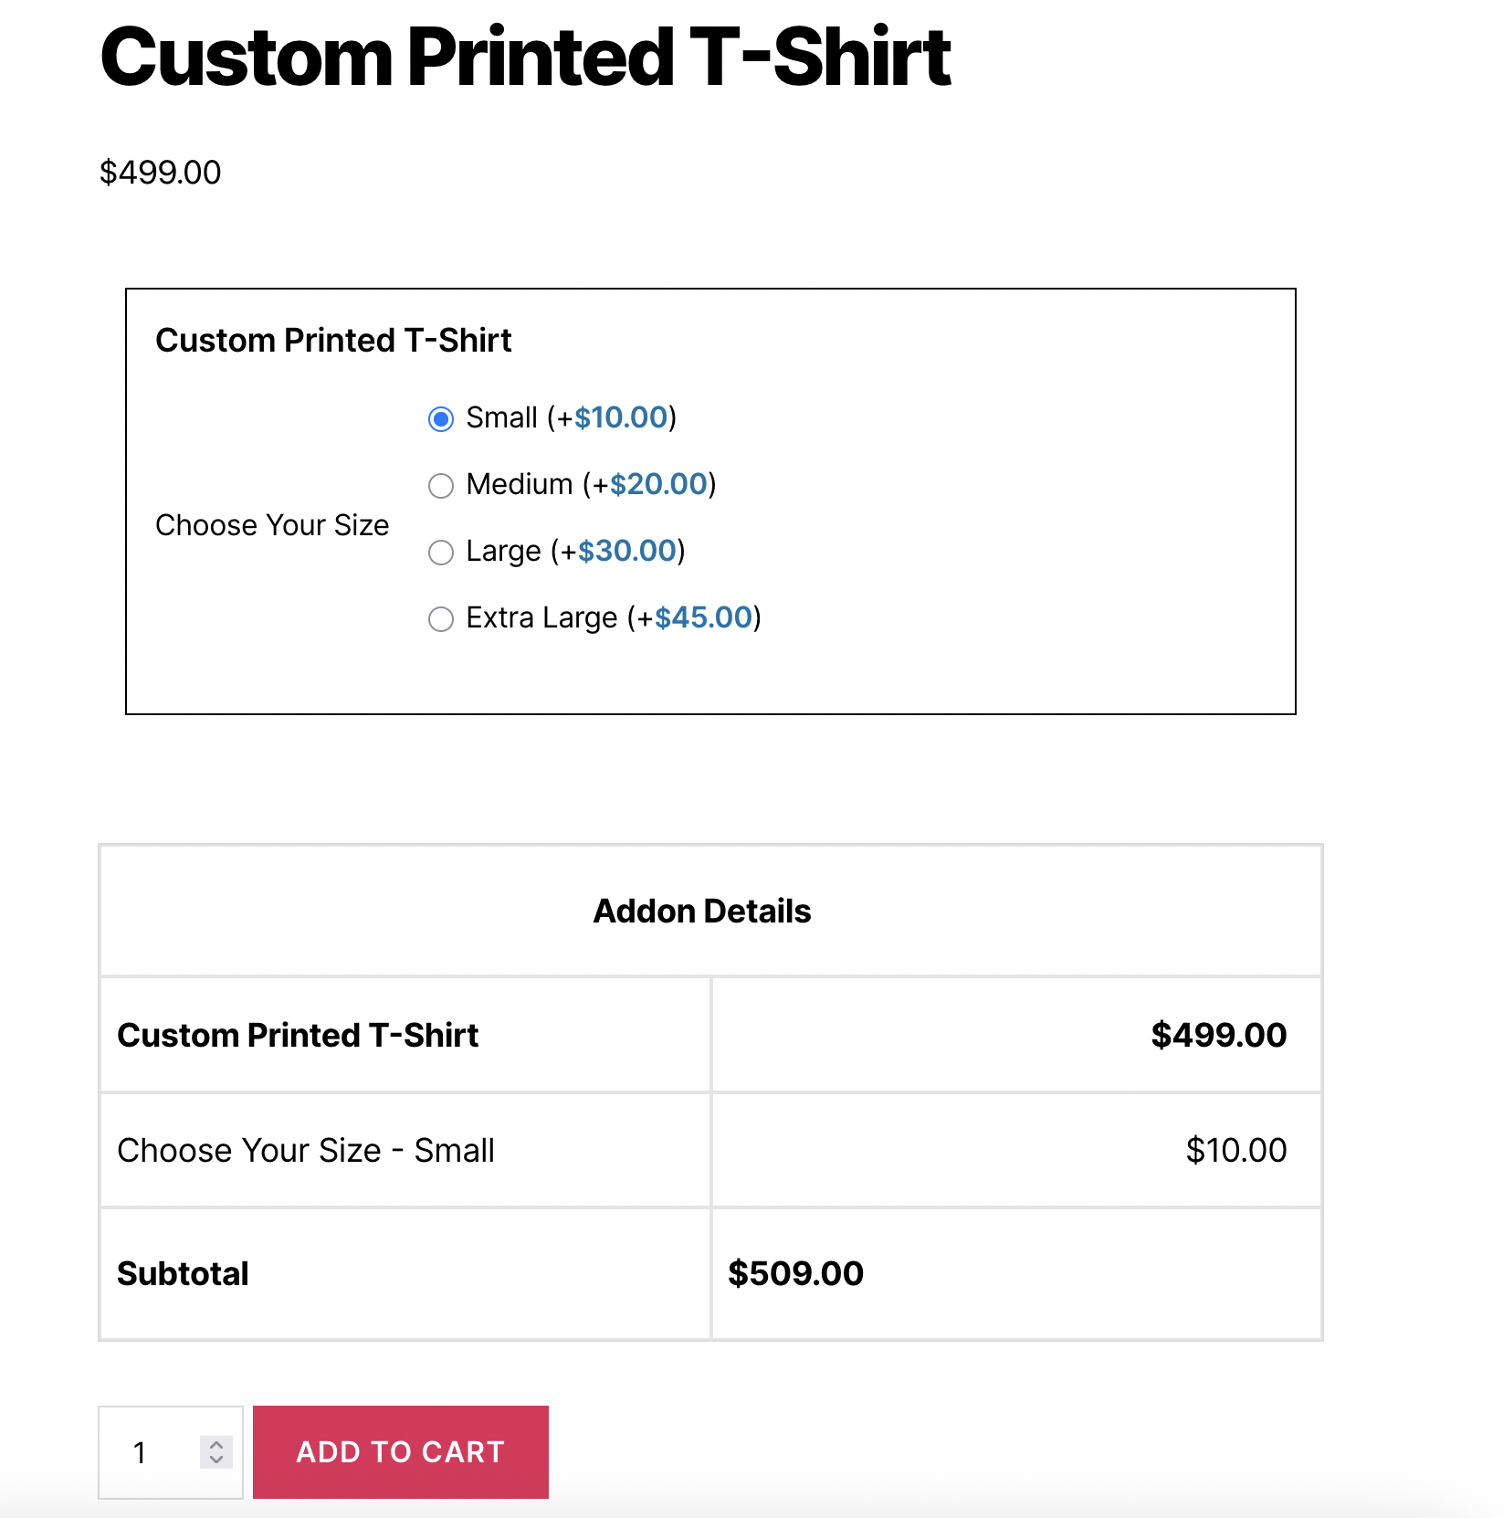1503x1518 pixels.
Task: Click the Subtotal label in the table
Action: (183, 1273)
